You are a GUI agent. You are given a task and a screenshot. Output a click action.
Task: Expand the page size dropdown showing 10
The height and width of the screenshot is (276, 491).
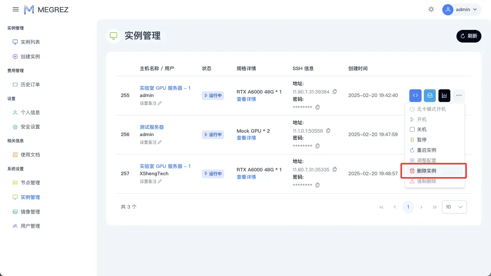click(x=454, y=207)
